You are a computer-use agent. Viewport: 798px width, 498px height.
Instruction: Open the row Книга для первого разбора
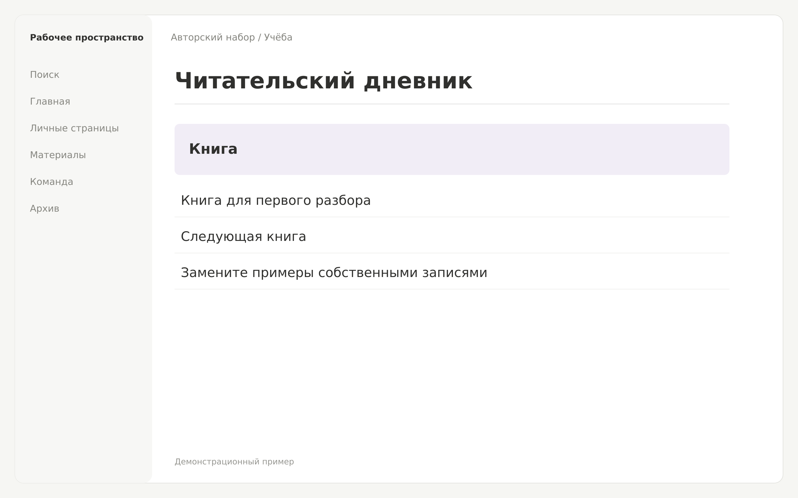(452, 200)
